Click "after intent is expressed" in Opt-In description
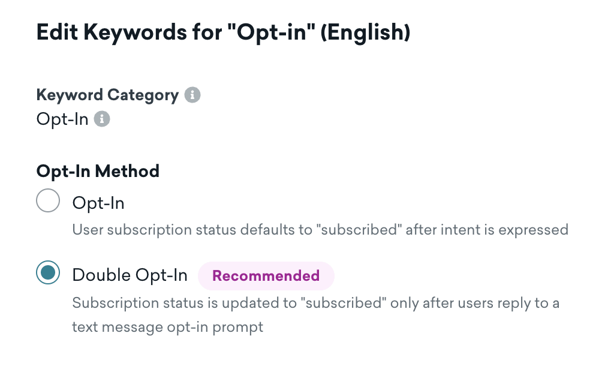Screen dimensions: 611x378 [x=487, y=230]
